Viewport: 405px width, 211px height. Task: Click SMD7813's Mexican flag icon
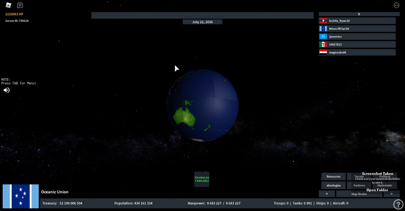click(323, 44)
